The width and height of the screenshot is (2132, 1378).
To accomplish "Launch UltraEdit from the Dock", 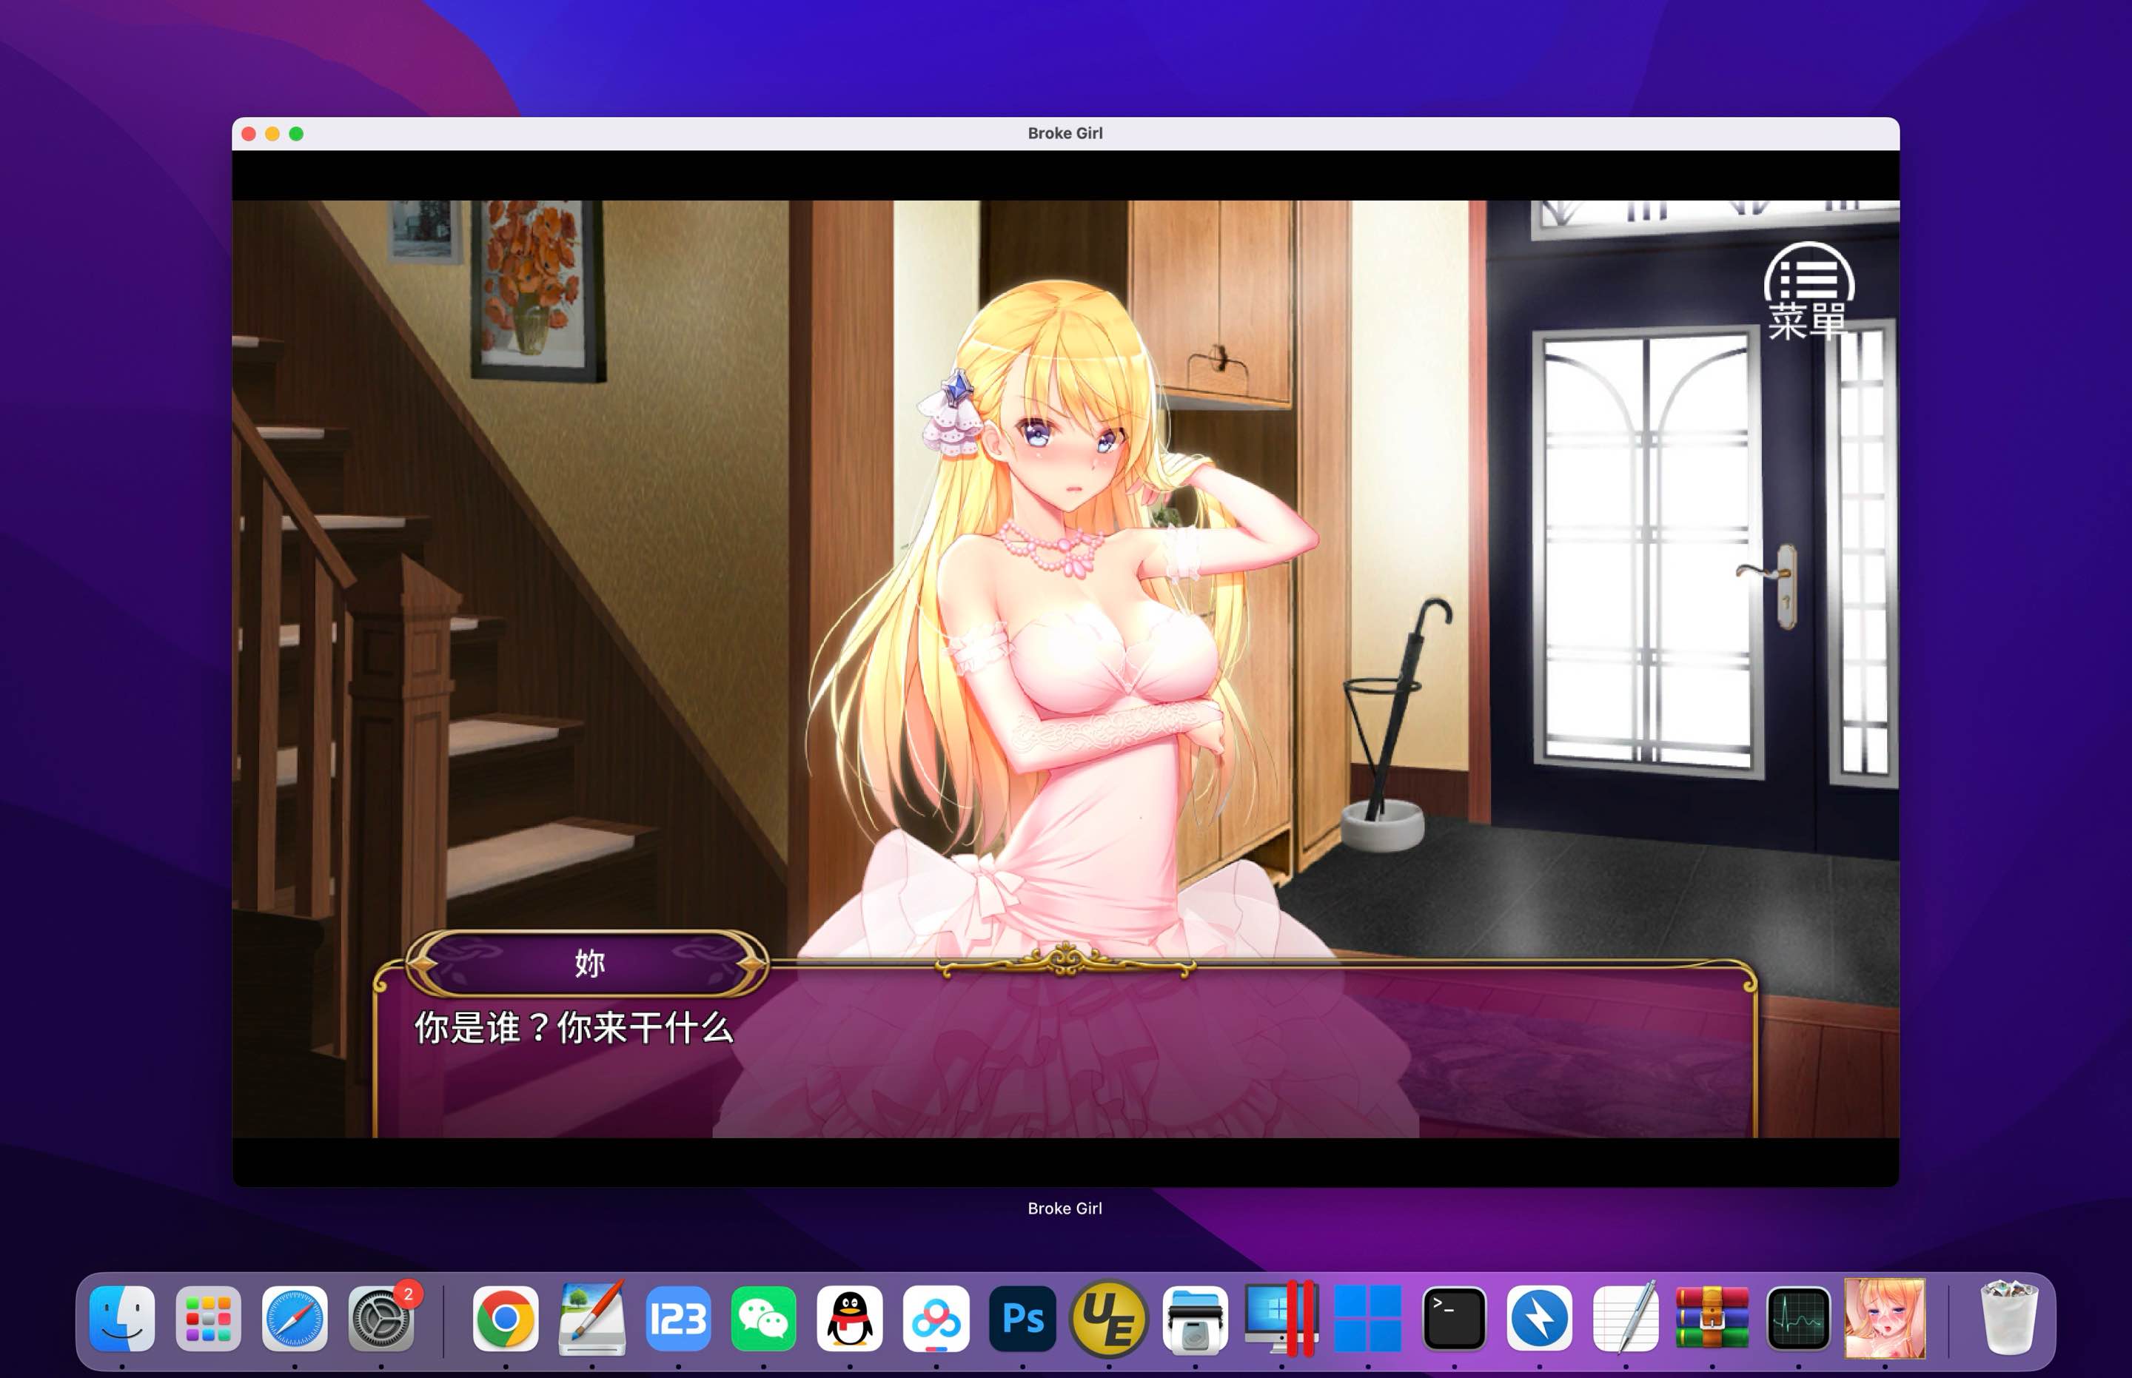I will pos(1109,1319).
